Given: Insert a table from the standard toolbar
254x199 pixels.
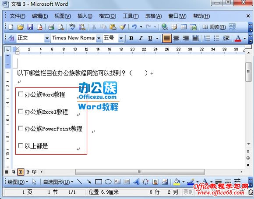Looking at the screenshot, I should point(183,27).
